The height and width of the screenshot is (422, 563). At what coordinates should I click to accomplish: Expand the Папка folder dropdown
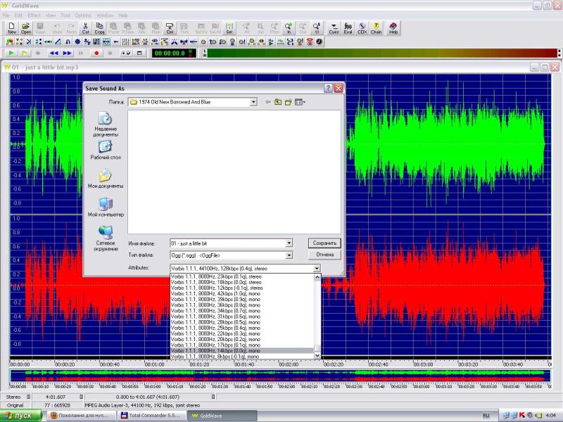[253, 102]
